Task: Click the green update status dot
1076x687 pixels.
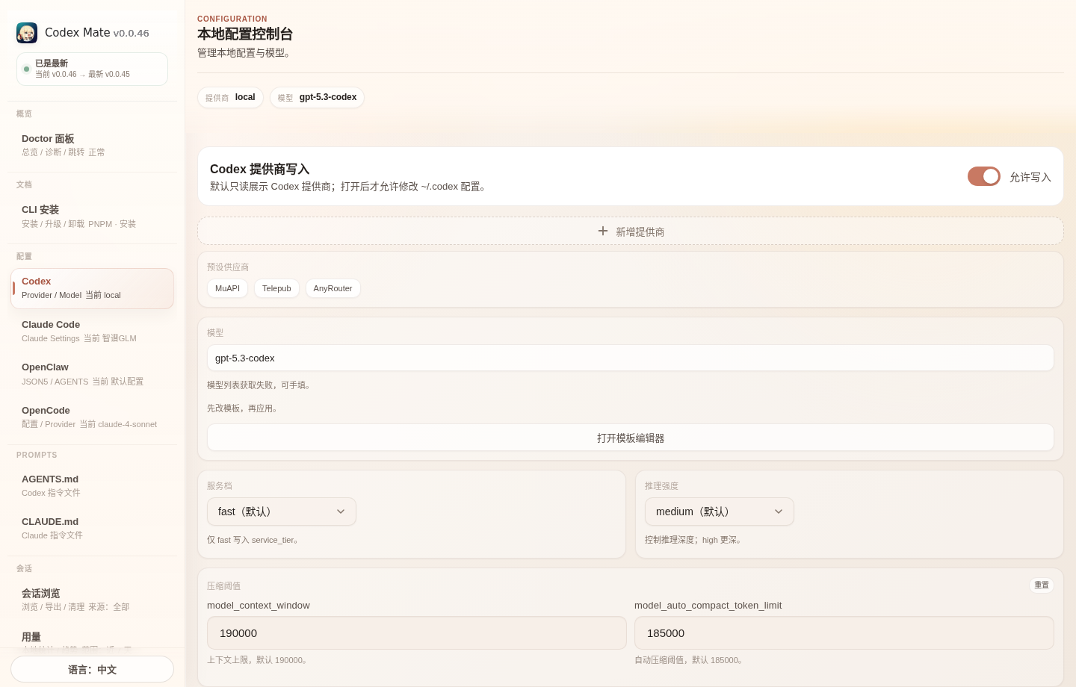Action: pyautogui.click(x=26, y=69)
